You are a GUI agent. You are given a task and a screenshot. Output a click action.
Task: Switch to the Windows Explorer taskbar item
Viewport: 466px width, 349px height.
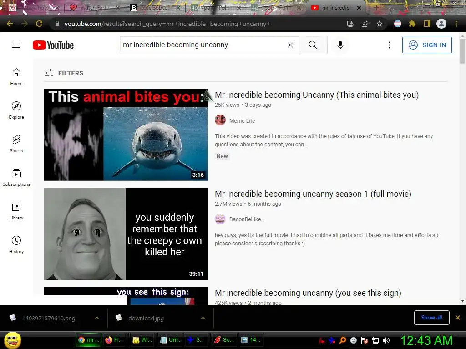[142, 340]
